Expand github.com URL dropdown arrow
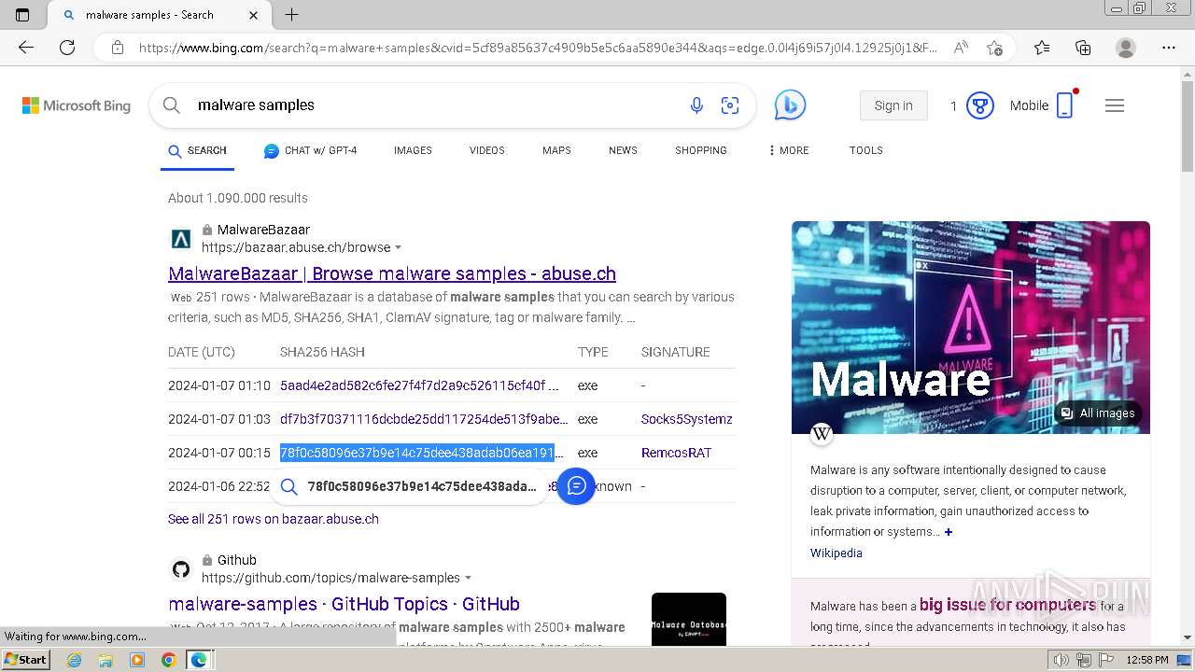This screenshot has width=1195, height=672. pyautogui.click(x=469, y=579)
